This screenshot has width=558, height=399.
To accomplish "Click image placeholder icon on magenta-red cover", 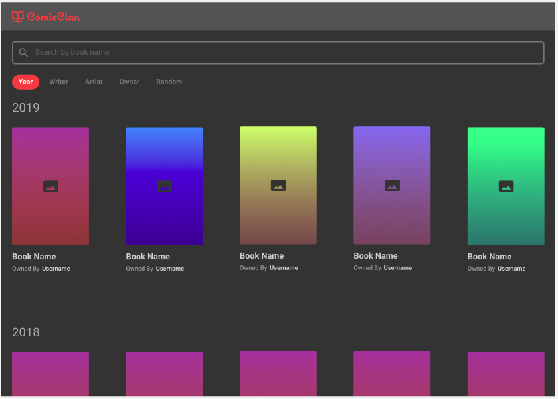I will [x=50, y=186].
